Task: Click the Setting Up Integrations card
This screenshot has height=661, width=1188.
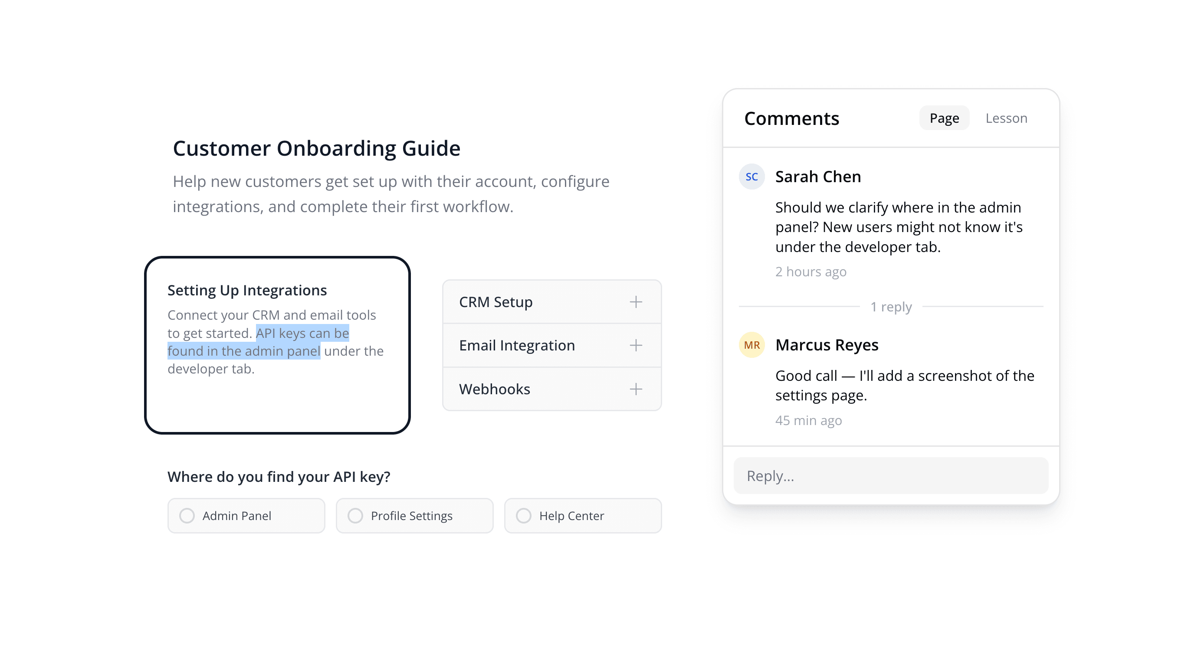Action: coord(278,345)
